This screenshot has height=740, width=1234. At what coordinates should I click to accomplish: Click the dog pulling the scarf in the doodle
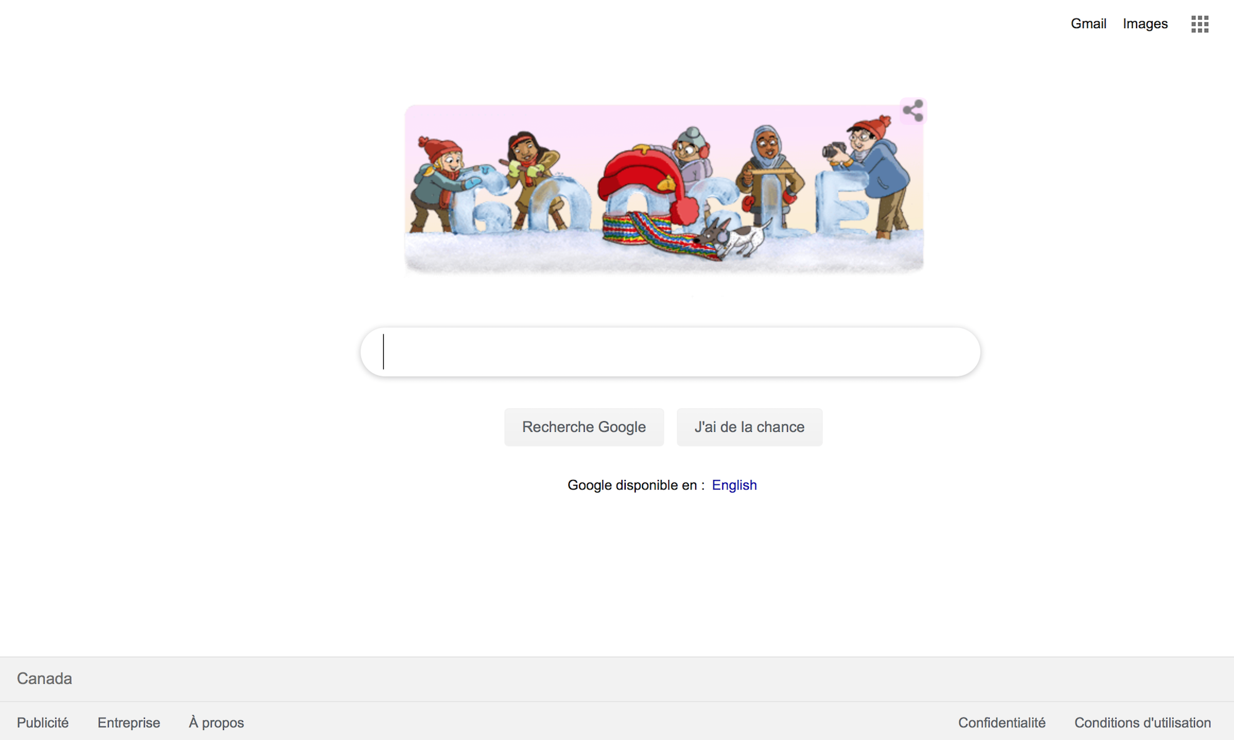pos(735,238)
